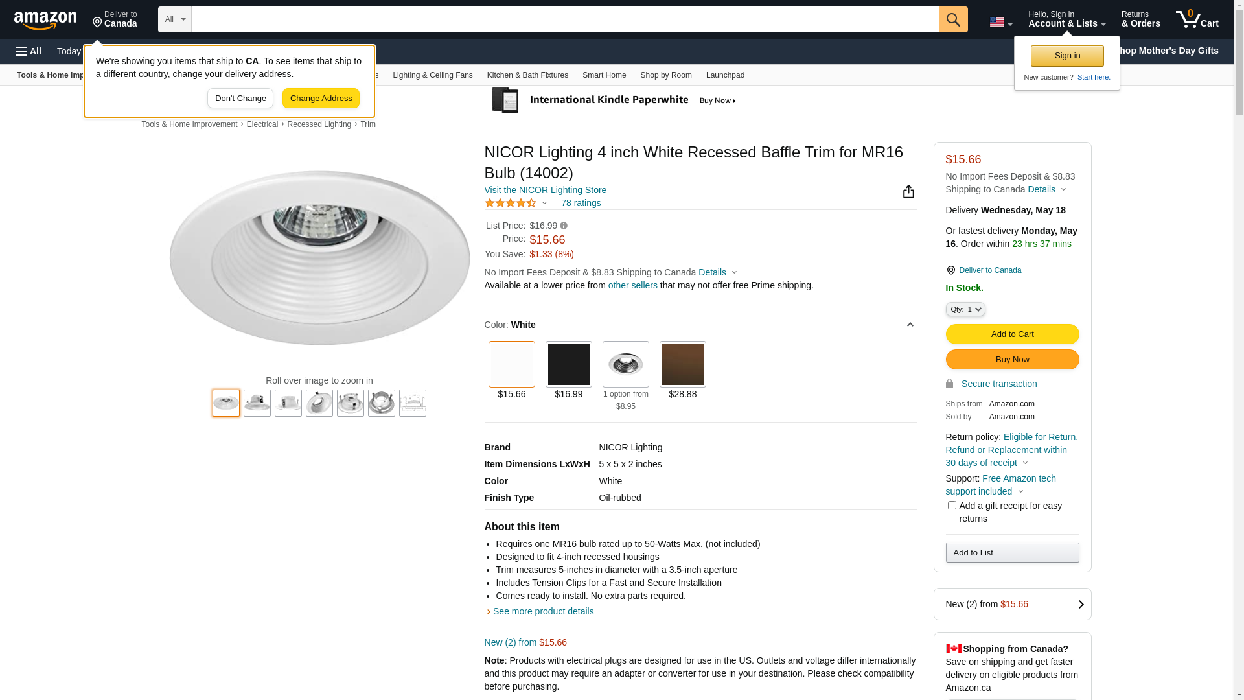Click the US flag language selector

click(1000, 22)
